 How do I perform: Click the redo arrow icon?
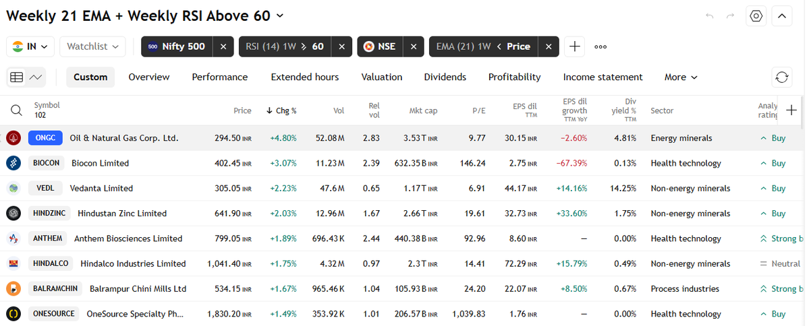(730, 16)
